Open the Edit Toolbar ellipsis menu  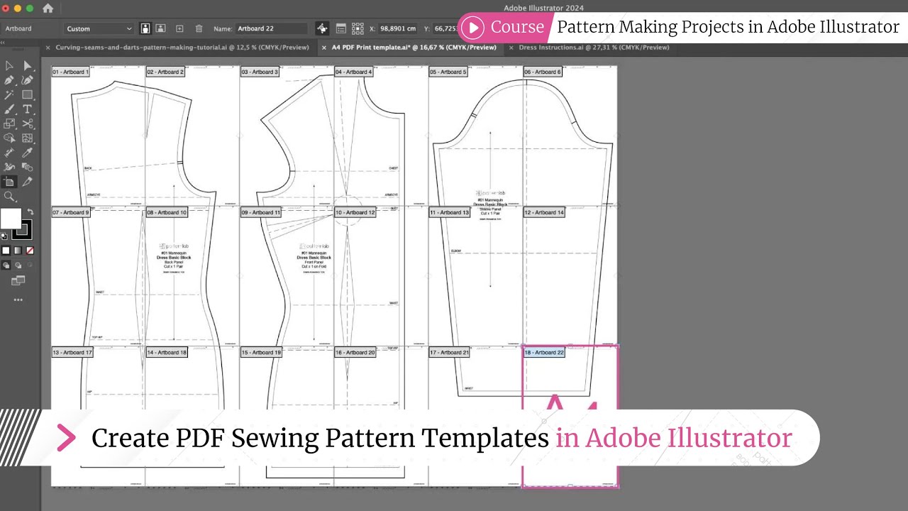tap(18, 300)
